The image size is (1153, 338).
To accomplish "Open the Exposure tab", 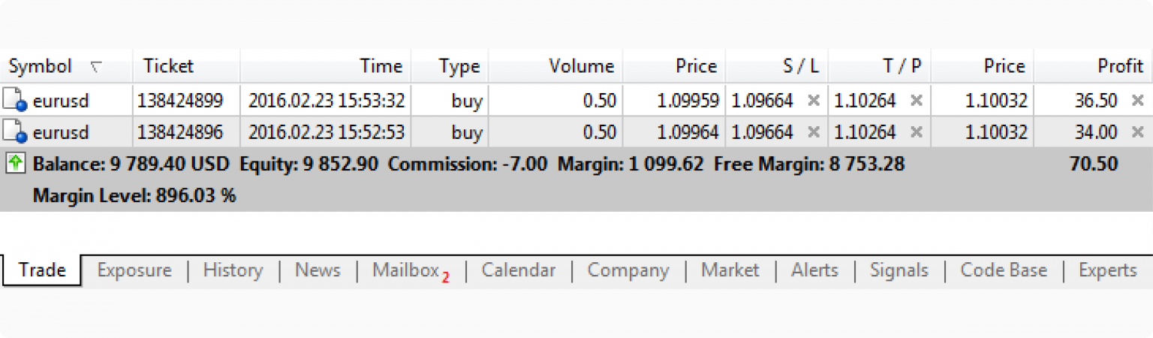I will point(134,270).
